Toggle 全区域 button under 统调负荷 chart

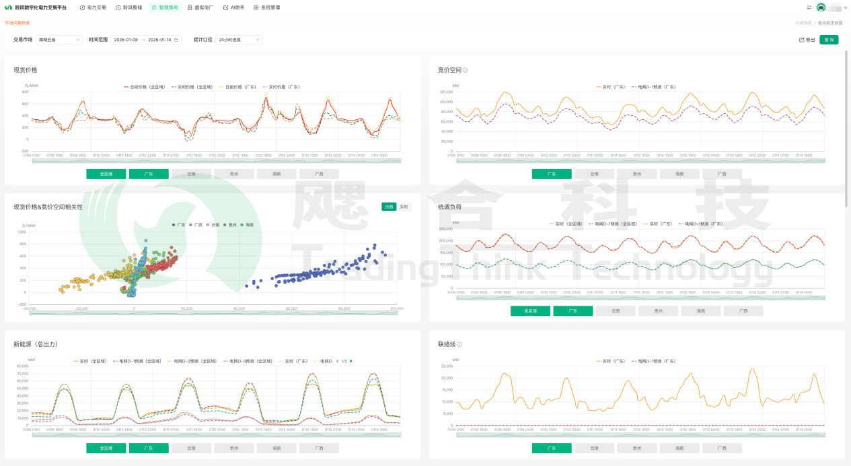(530, 311)
